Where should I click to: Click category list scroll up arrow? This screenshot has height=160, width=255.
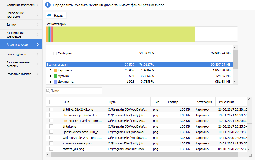tap(235, 47)
